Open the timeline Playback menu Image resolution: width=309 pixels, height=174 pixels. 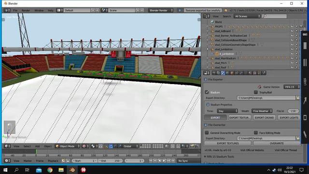53,161
